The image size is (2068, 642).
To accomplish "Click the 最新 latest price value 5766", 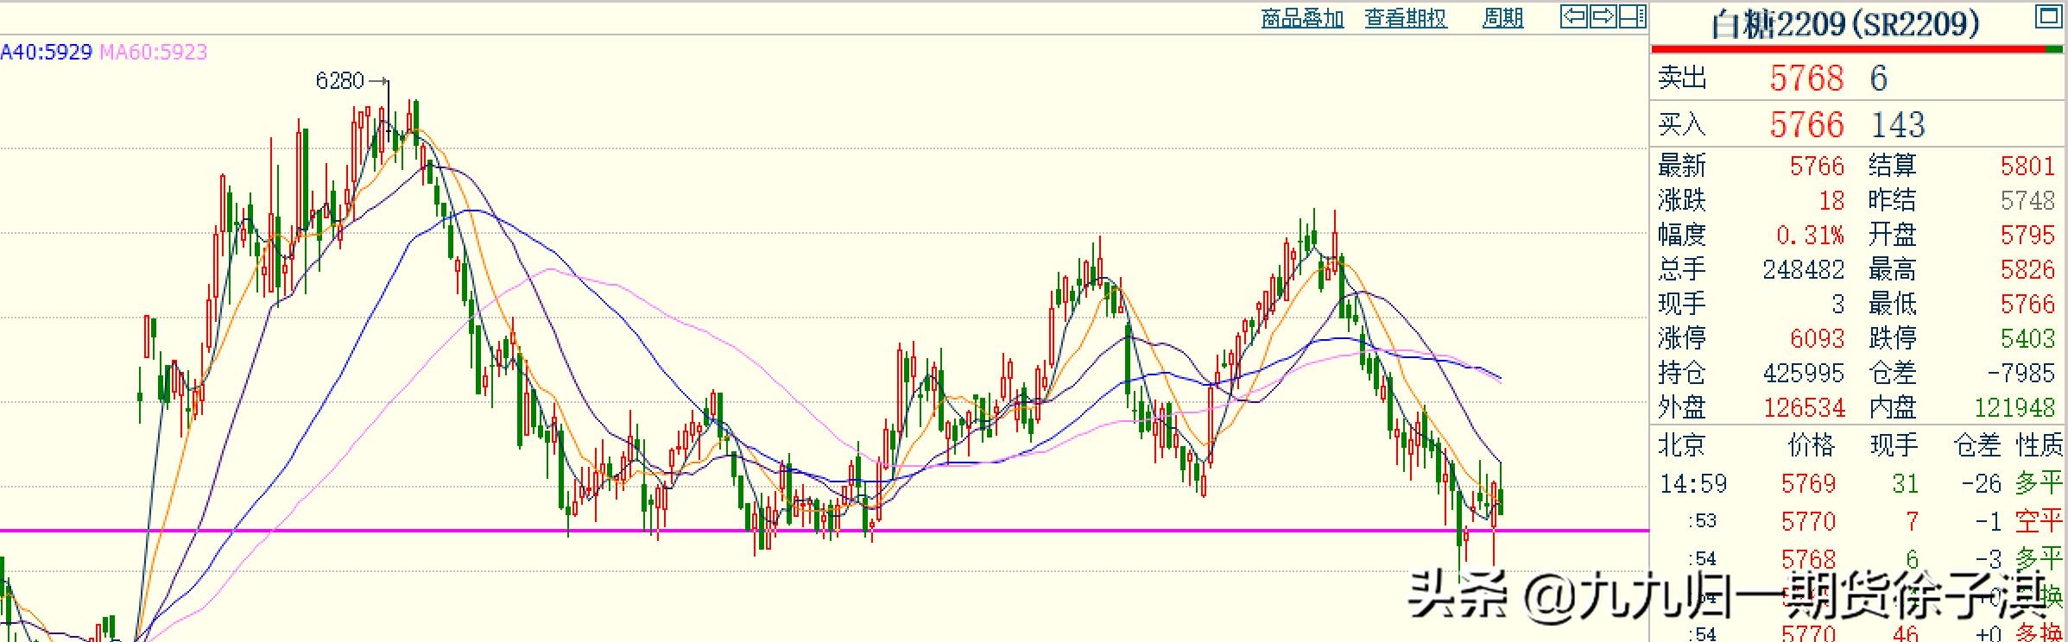I will click(1817, 166).
